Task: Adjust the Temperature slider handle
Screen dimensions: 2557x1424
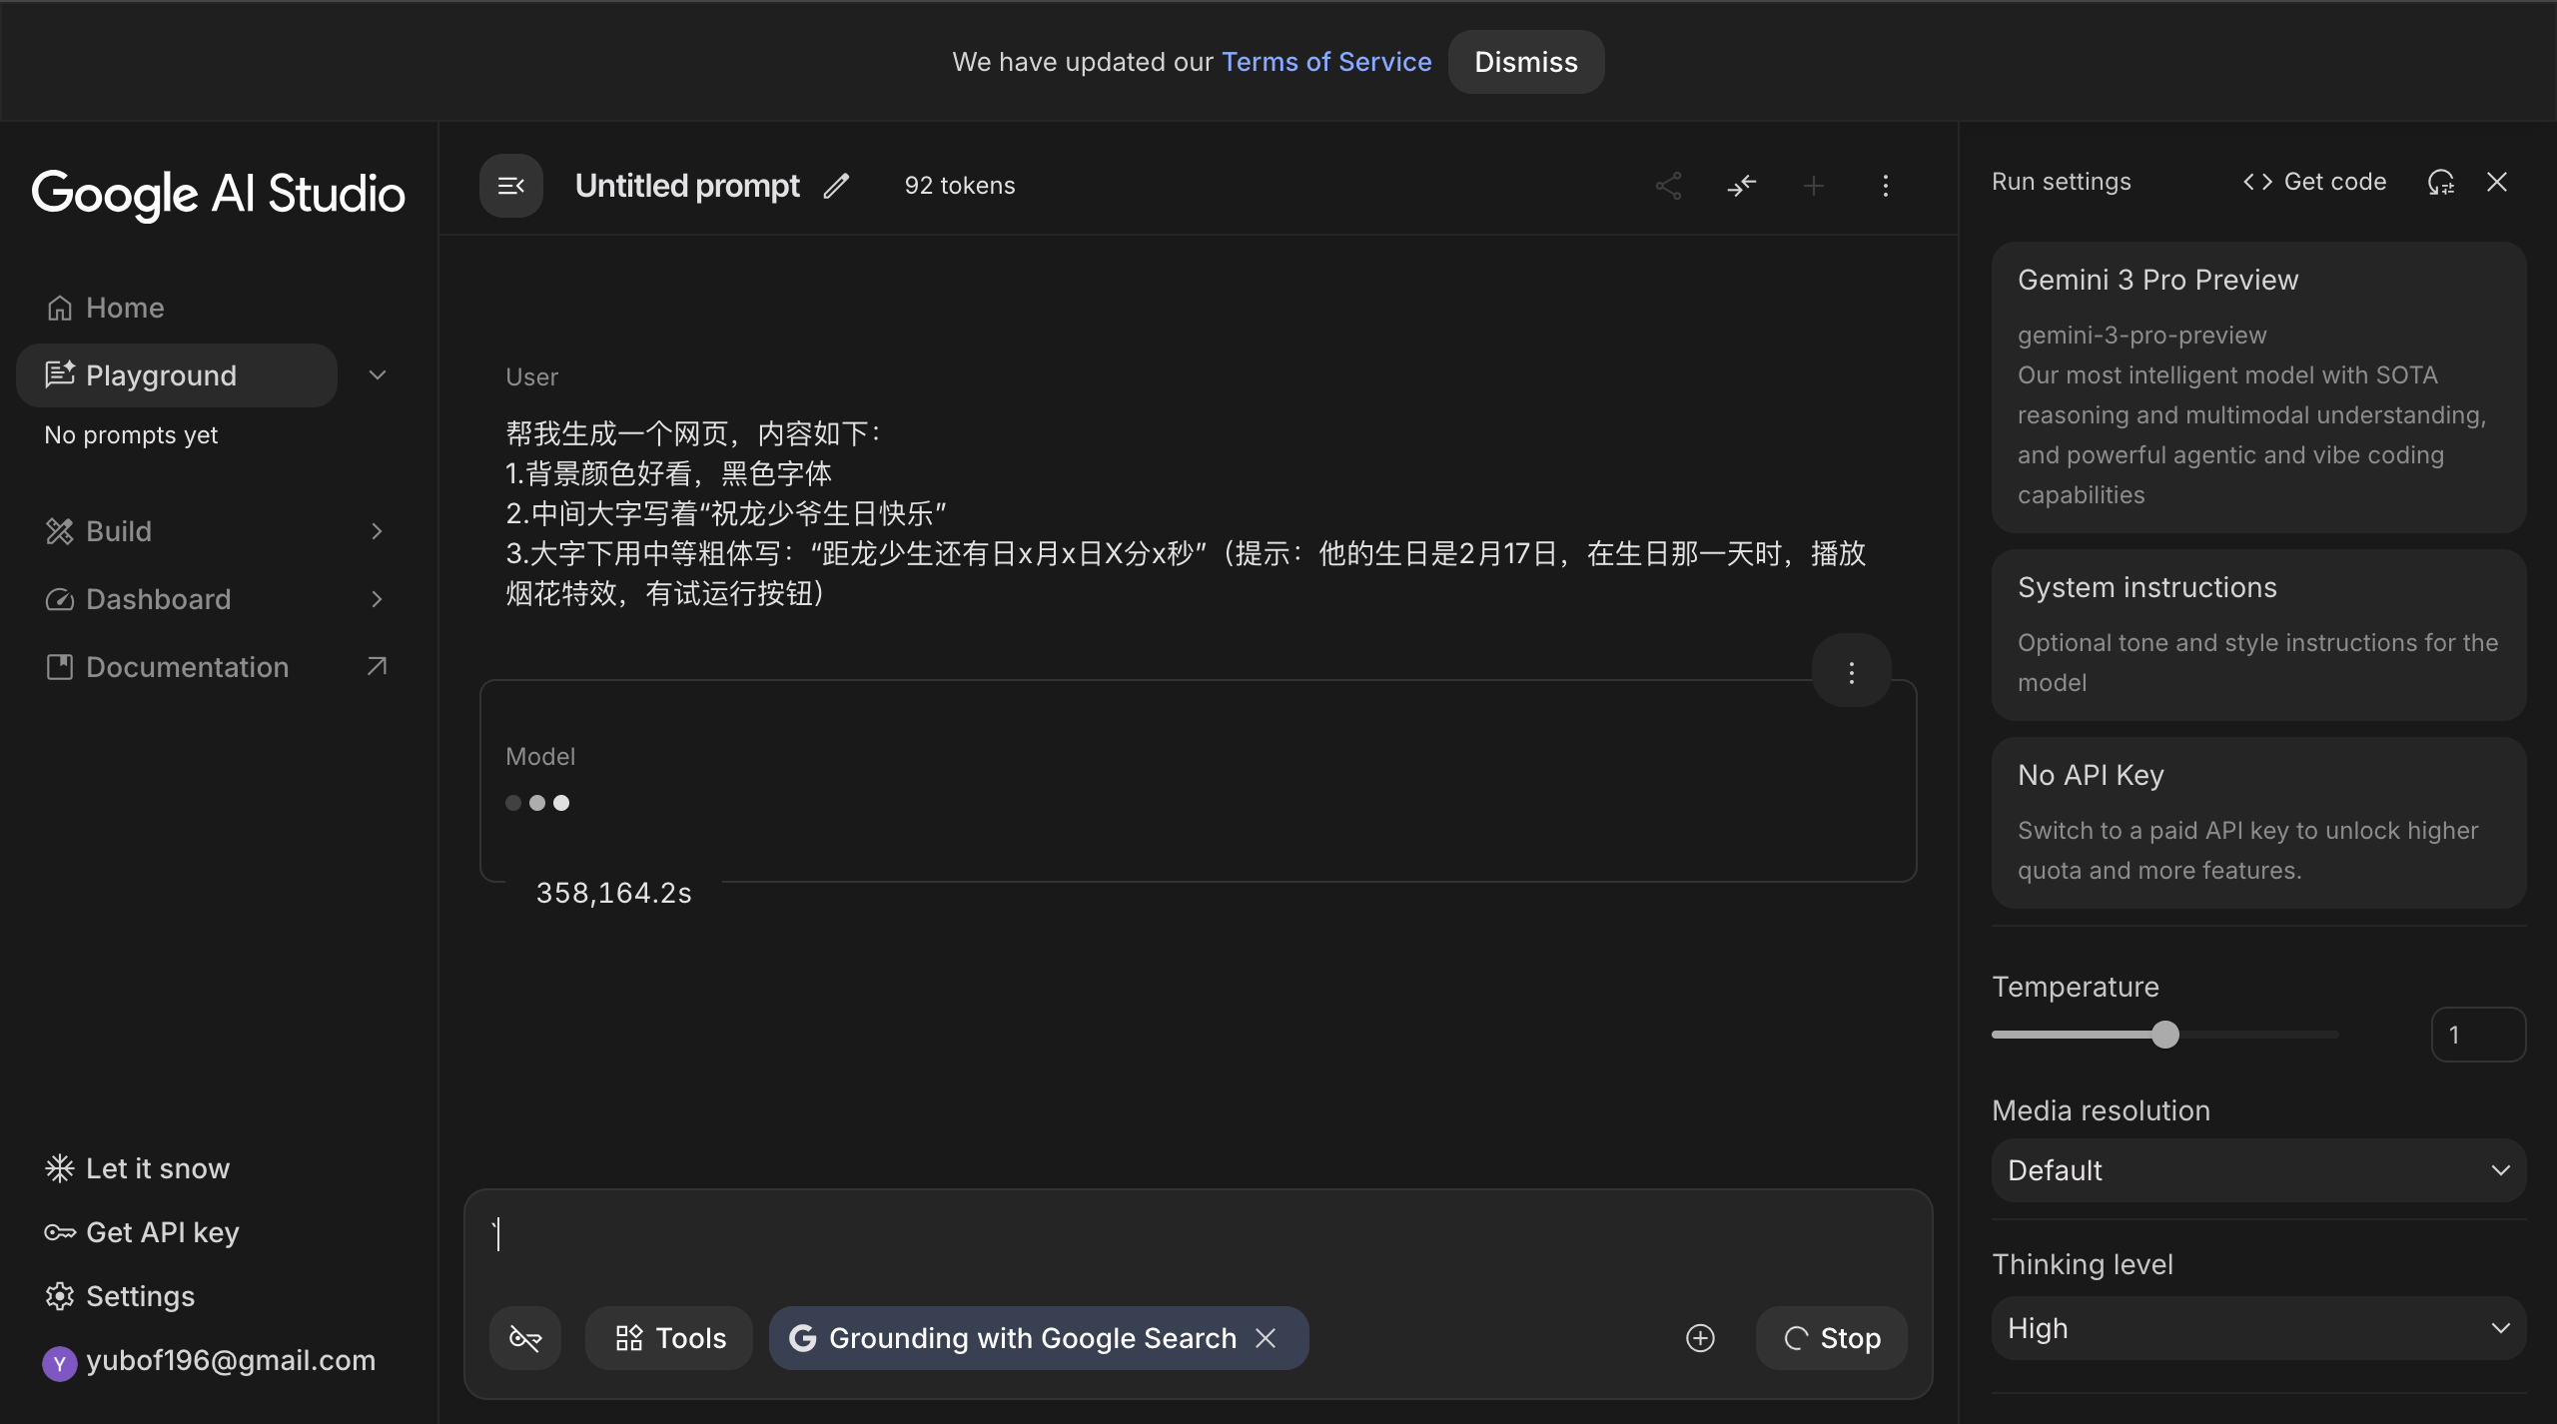Action: pos(2164,1035)
